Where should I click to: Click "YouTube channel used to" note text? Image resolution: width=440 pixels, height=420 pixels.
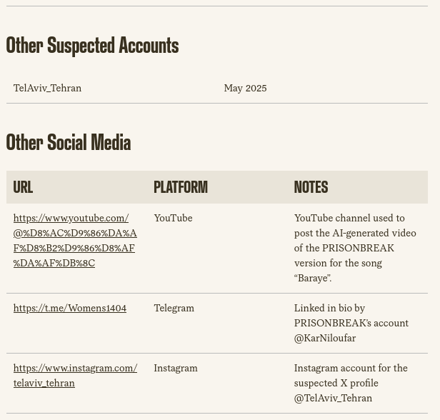pyautogui.click(x=349, y=218)
